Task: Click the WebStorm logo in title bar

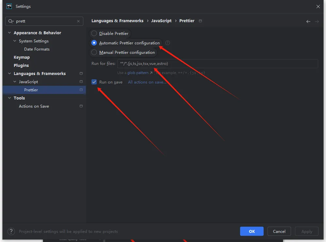Action: pyautogui.click(x=9, y=6)
